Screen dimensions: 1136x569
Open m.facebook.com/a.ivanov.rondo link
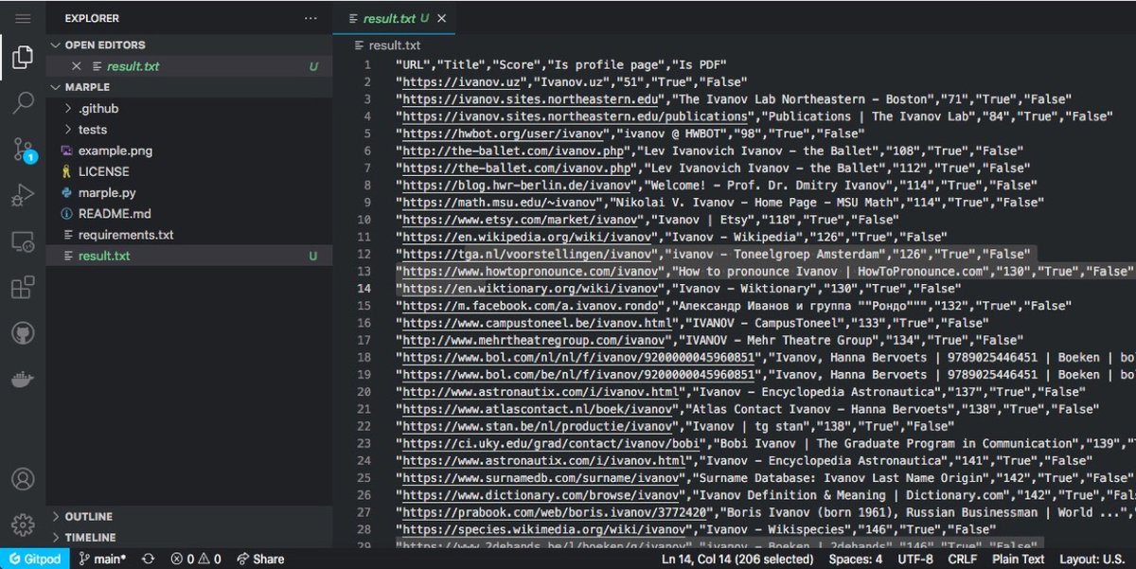529,306
